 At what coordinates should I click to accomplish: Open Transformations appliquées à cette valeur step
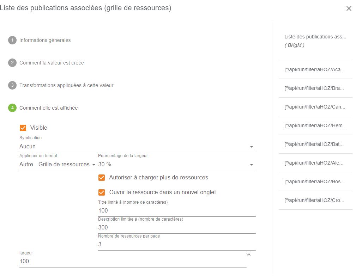point(66,85)
